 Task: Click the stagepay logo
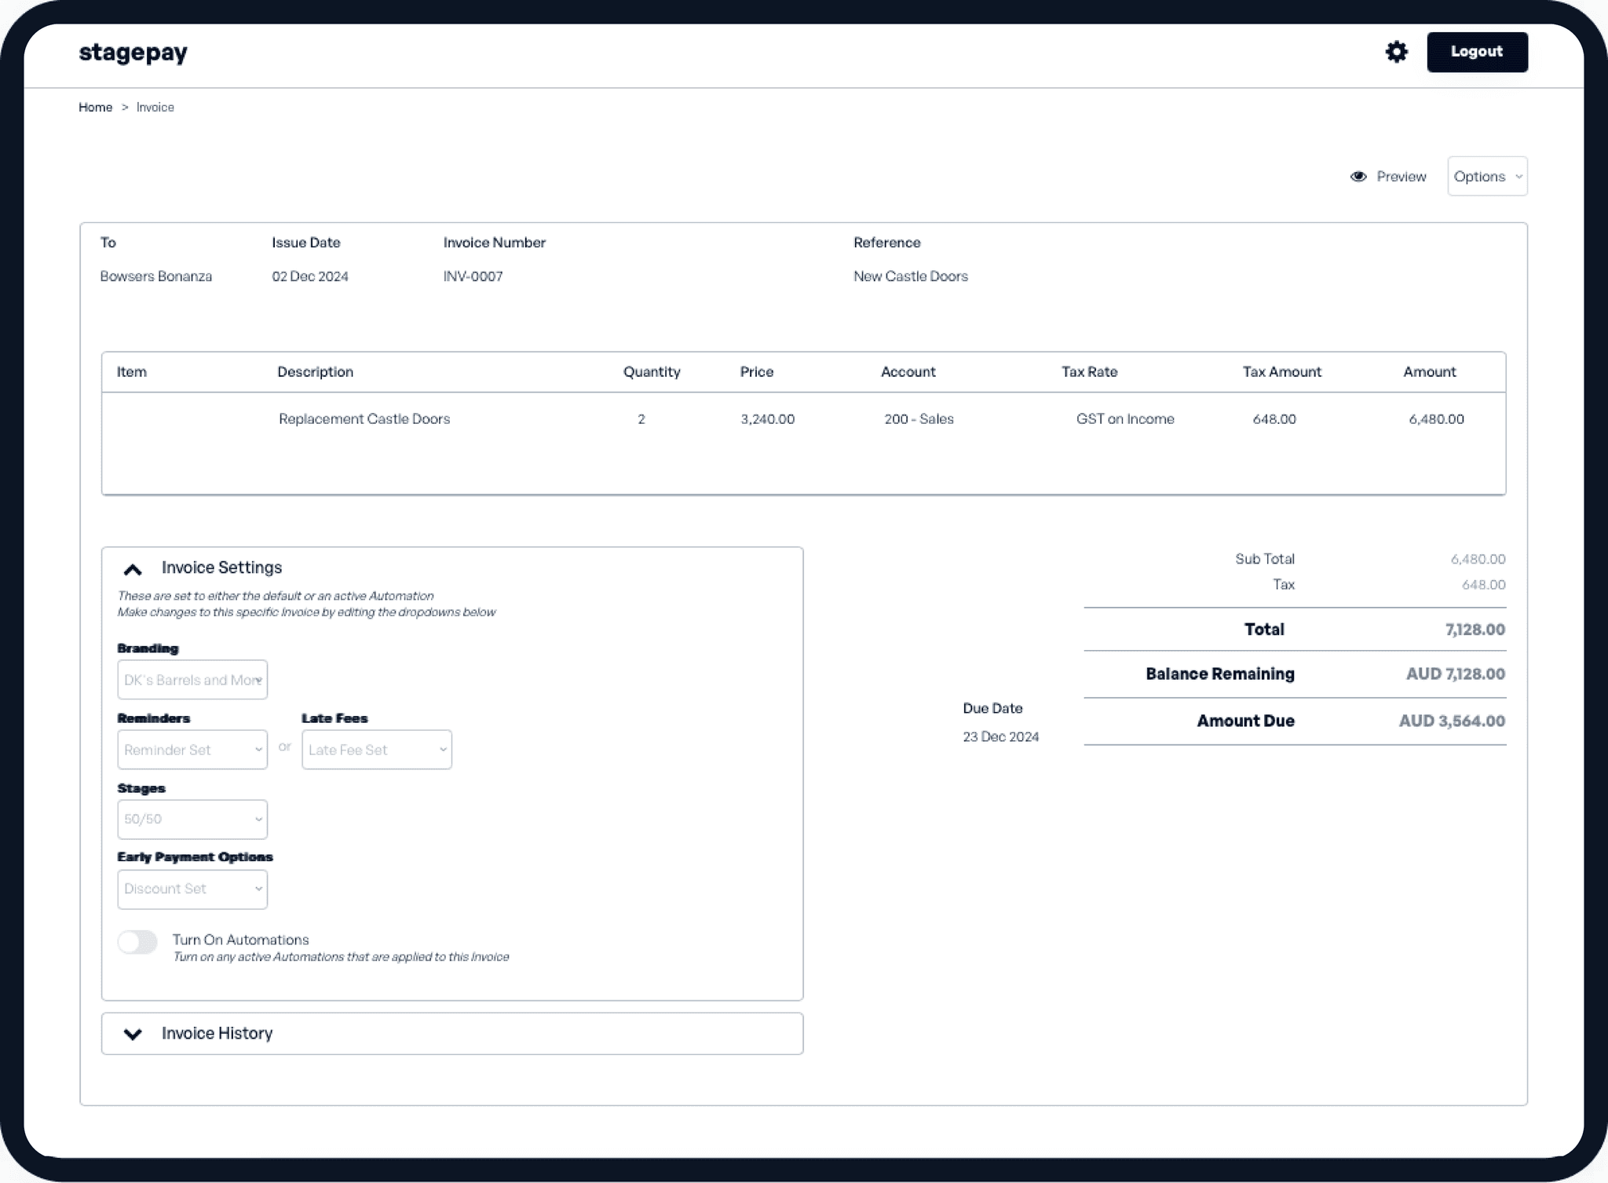pyautogui.click(x=133, y=53)
